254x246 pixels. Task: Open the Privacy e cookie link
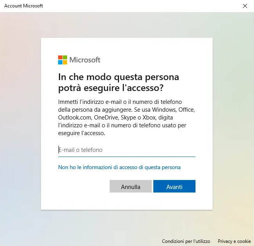(234, 241)
